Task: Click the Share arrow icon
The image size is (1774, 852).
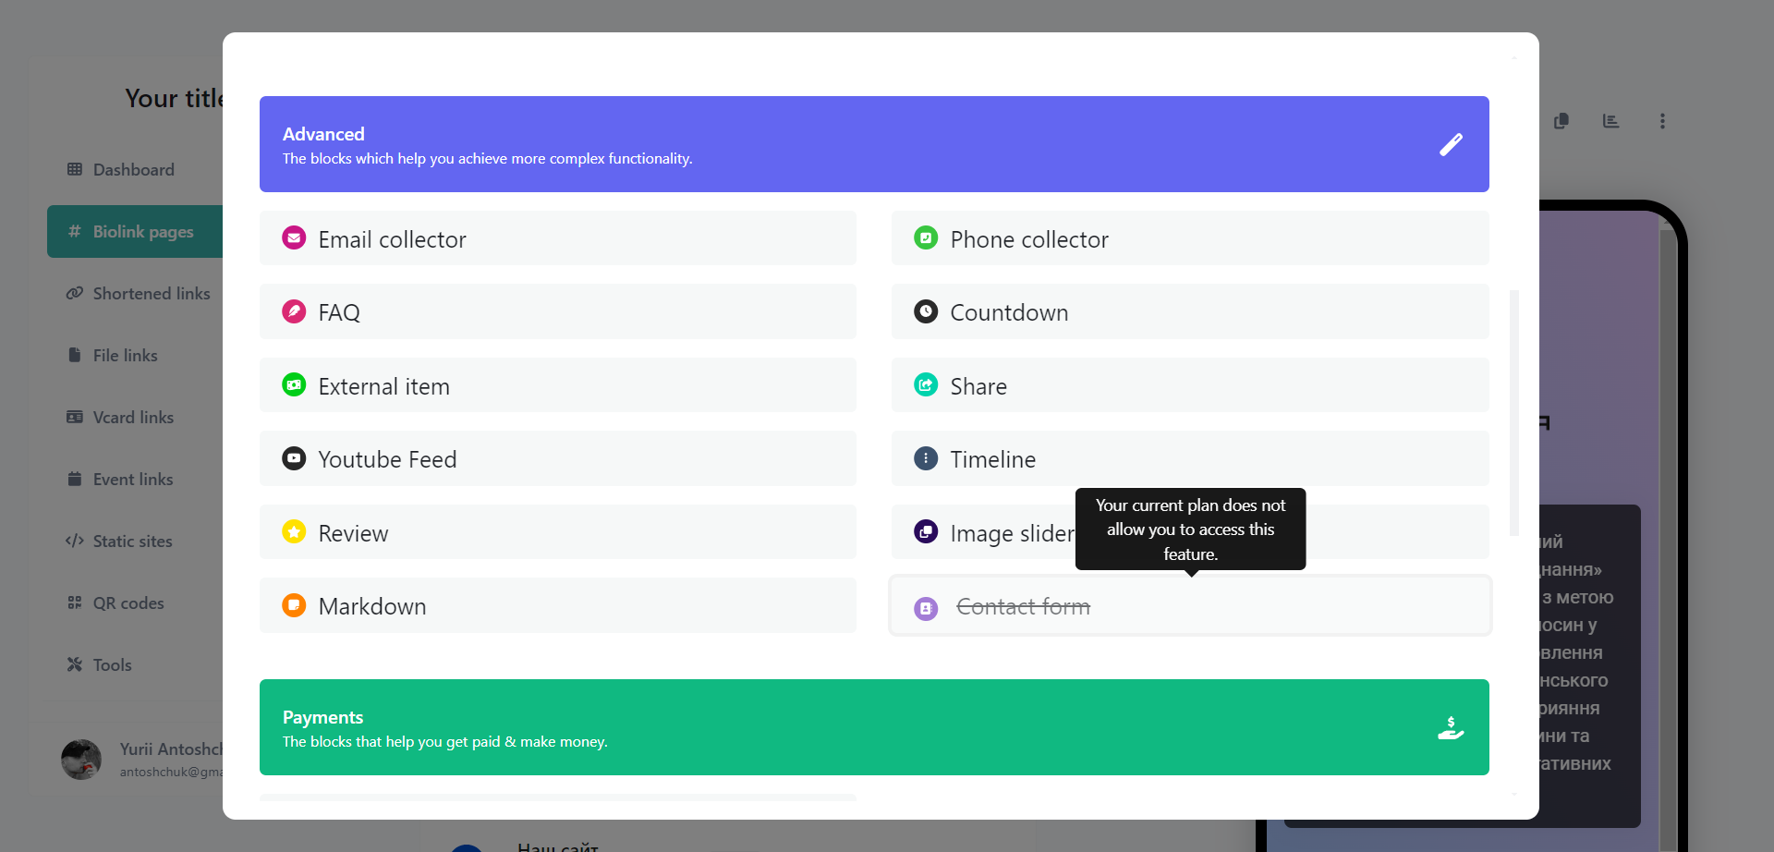Action: tap(926, 385)
